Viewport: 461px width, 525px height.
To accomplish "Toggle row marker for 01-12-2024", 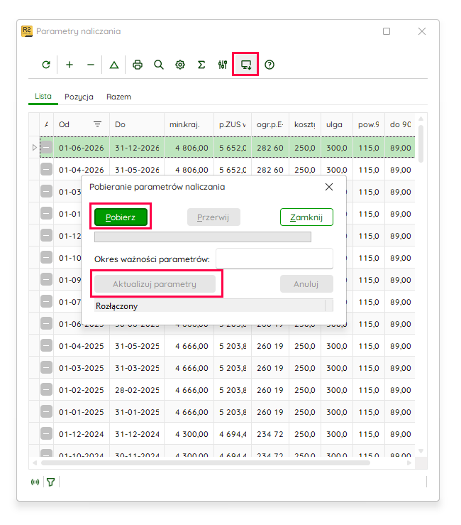I will coord(47,434).
